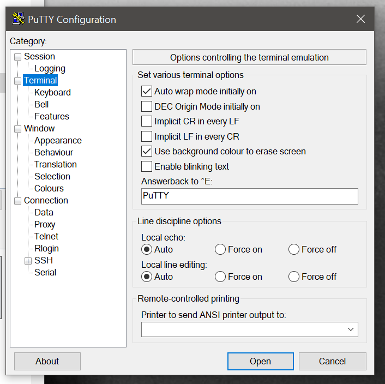Close the PuTTY Configuration dialog
Image resolution: width=385 pixels, height=384 pixels.
(360, 19)
